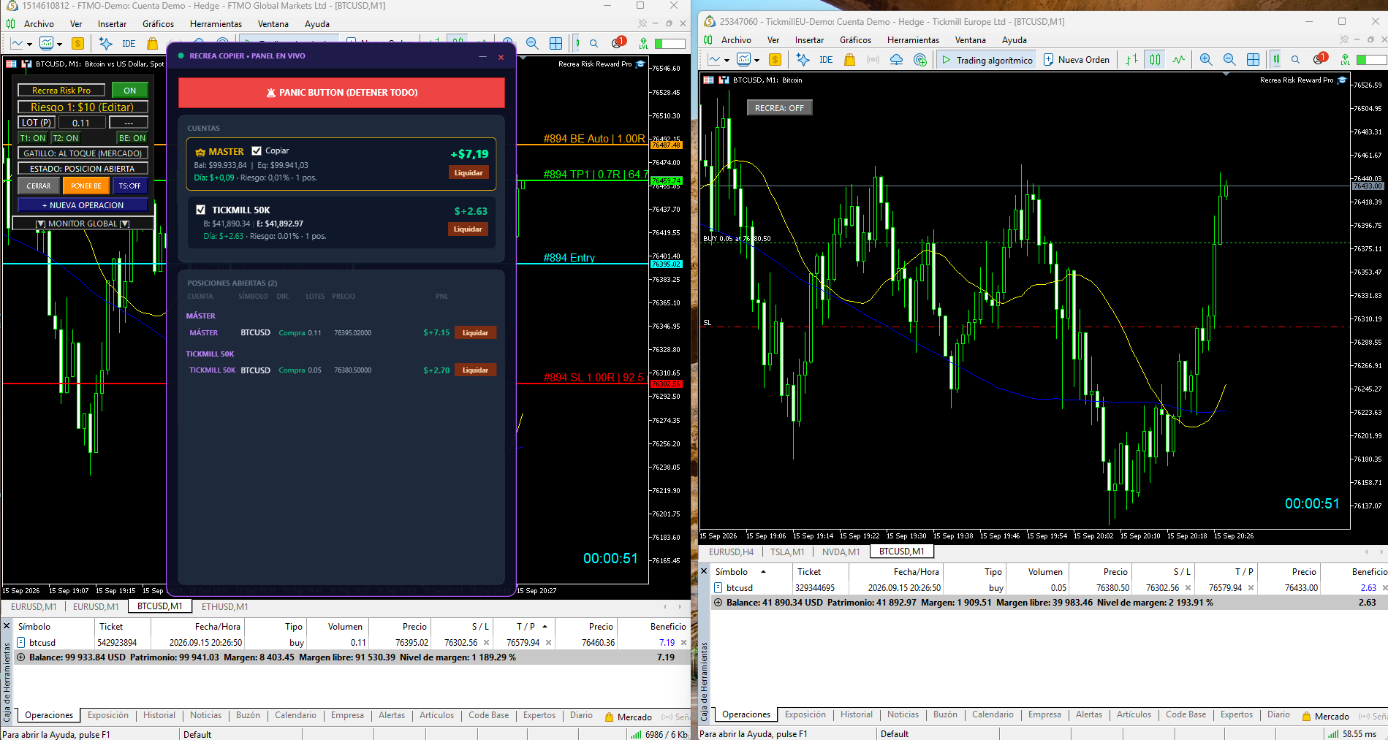The width and height of the screenshot is (1388, 740).
Task: Open the indicators dropdown arrow in FTMO toolbar
Action: click(x=59, y=45)
